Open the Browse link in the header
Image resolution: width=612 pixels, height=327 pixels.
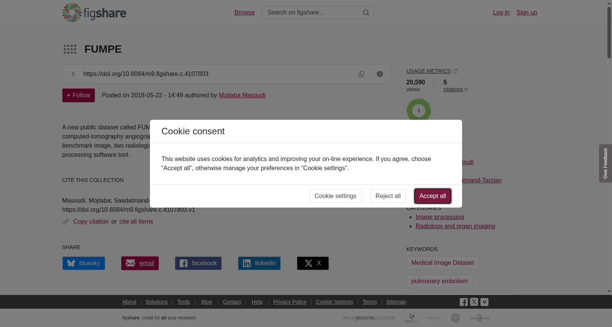click(x=244, y=13)
